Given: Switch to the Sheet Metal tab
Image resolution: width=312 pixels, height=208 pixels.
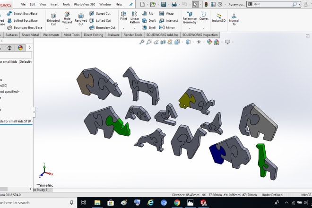Looking at the screenshot, I should click(30, 35).
